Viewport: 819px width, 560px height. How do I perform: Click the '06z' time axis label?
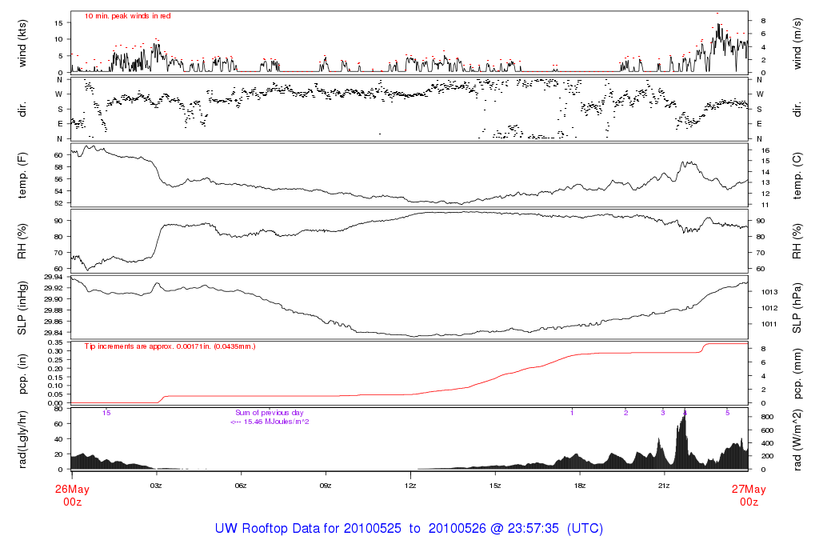[x=241, y=486]
